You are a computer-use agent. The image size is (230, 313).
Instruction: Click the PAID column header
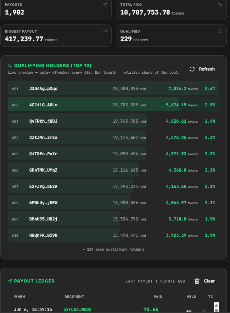coord(158,297)
